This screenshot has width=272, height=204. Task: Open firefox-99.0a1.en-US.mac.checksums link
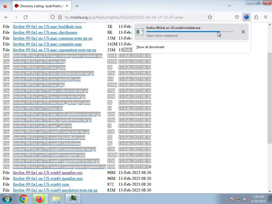tap(45, 33)
